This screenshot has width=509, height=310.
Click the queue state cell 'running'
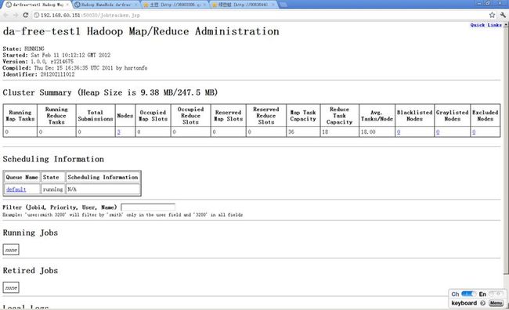52,189
